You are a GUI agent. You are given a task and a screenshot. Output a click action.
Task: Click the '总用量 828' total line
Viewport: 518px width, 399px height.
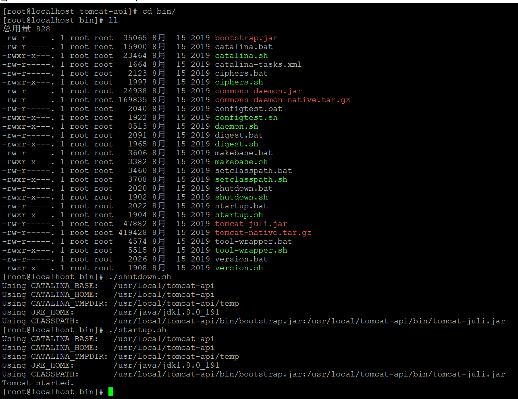click(26, 29)
